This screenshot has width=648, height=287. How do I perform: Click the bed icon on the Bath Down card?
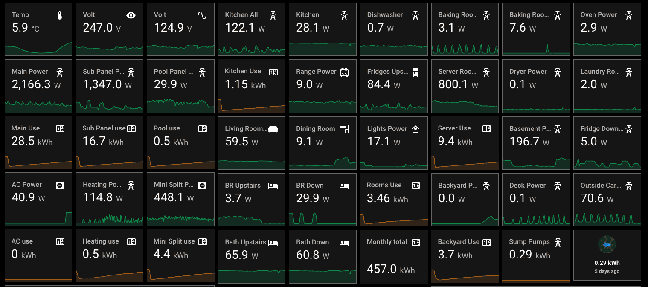pos(344,243)
